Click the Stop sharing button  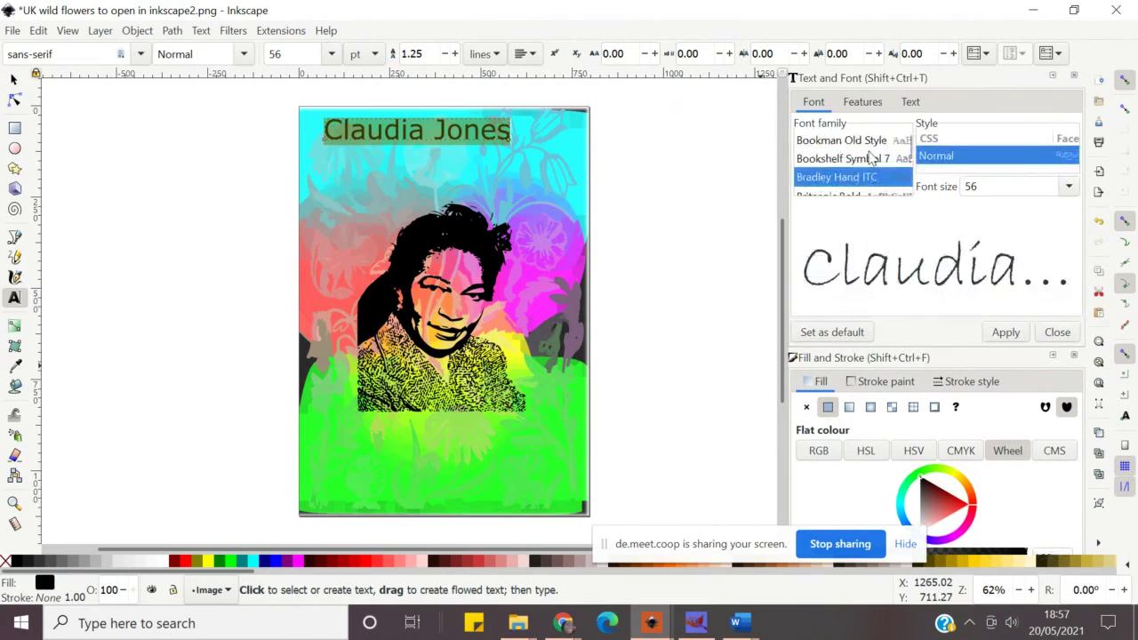click(840, 544)
